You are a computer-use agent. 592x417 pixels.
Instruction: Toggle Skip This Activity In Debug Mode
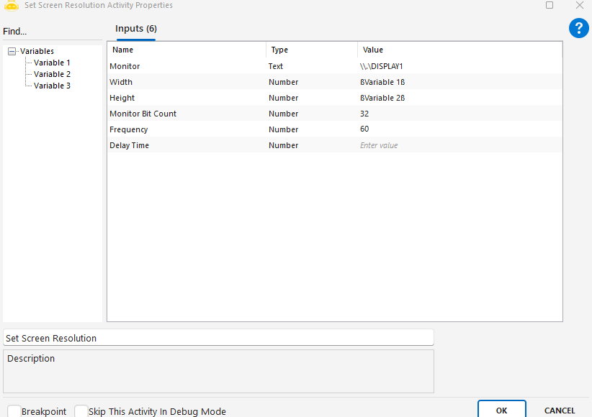coord(81,411)
